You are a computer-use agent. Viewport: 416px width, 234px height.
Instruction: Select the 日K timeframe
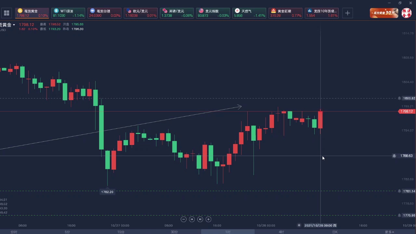(335, 232)
